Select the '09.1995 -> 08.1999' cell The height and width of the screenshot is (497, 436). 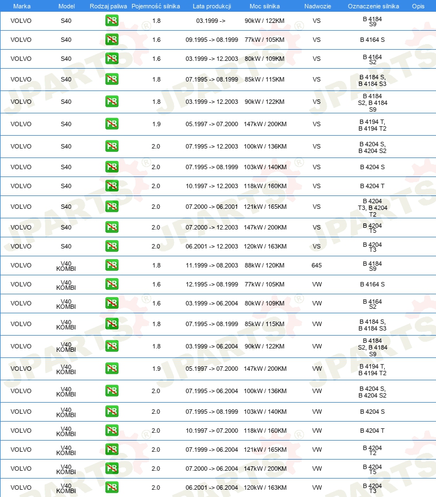(x=212, y=40)
